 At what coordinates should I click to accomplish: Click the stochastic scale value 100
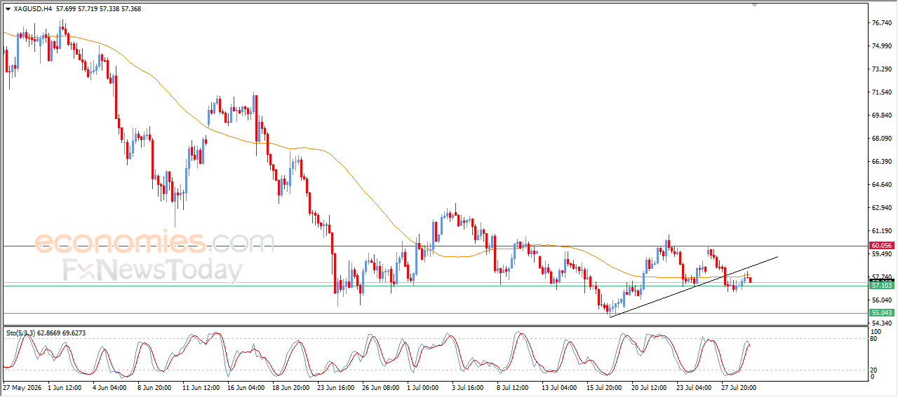point(876,332)
